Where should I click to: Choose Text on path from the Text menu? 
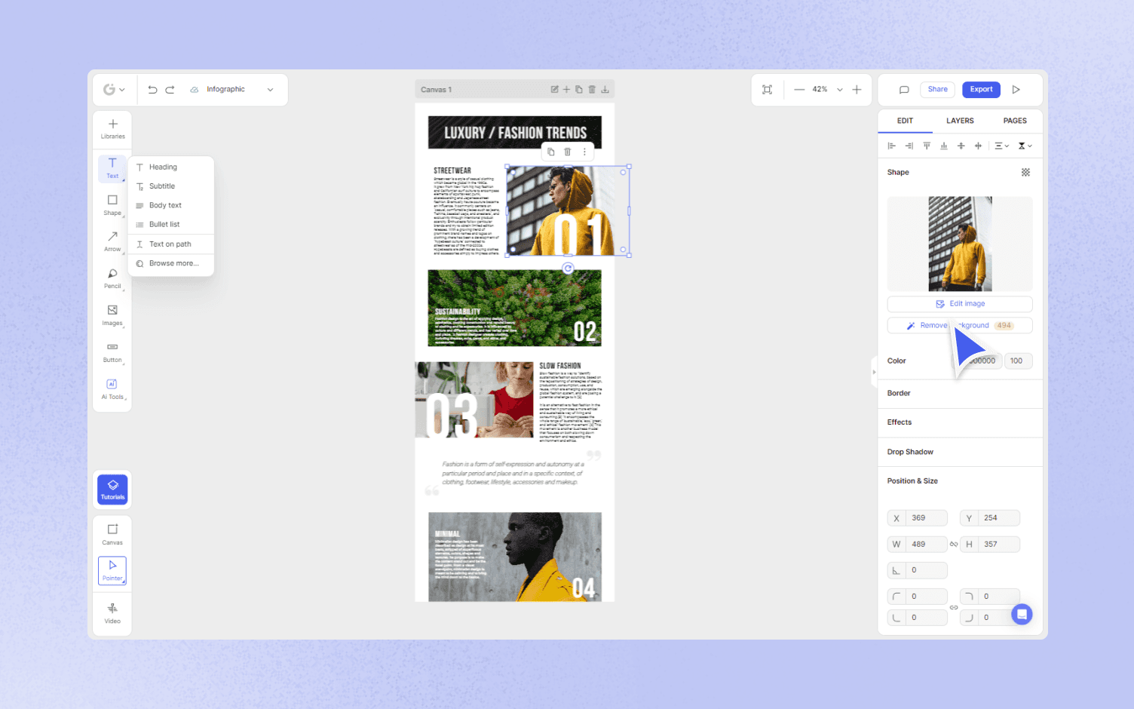[169, 244]
